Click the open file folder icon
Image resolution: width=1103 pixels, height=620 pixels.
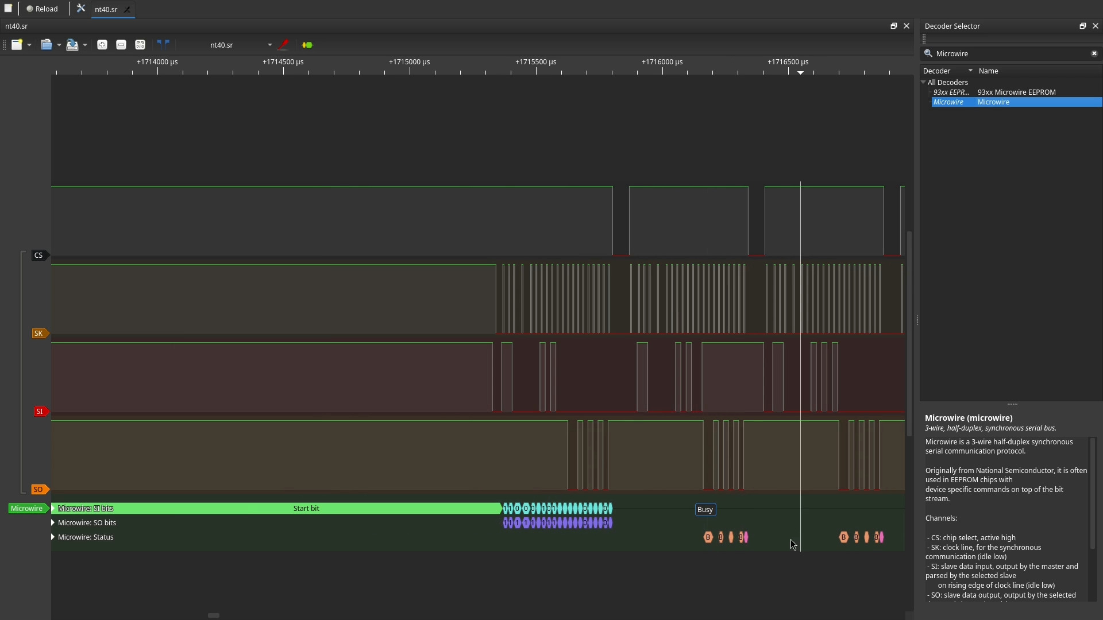[x=47, y=45]
